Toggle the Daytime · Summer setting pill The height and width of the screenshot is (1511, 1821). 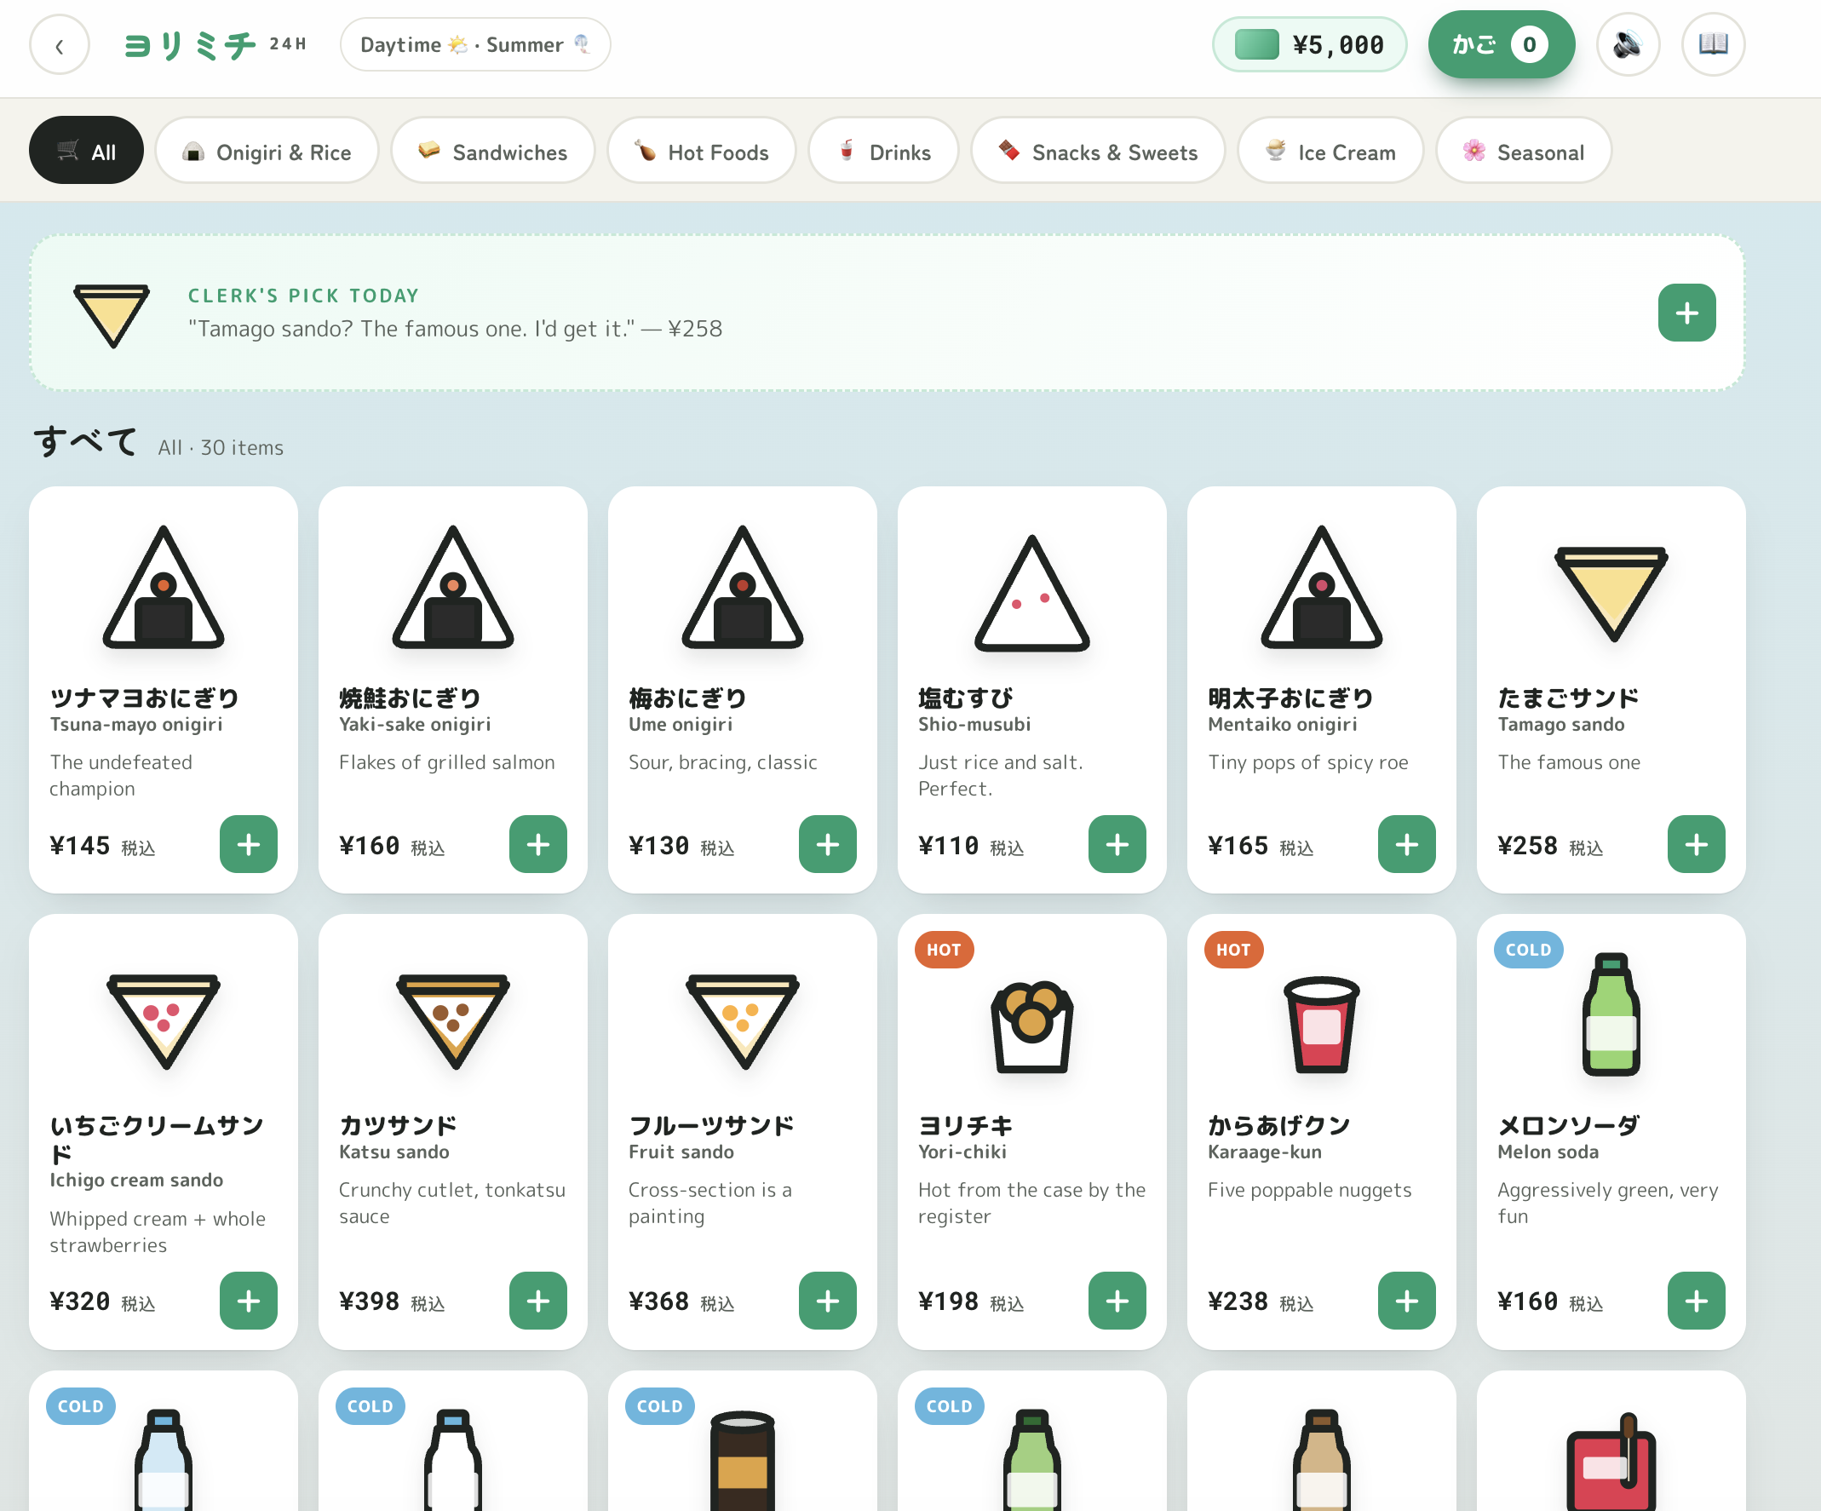click(x=475, y=45)
